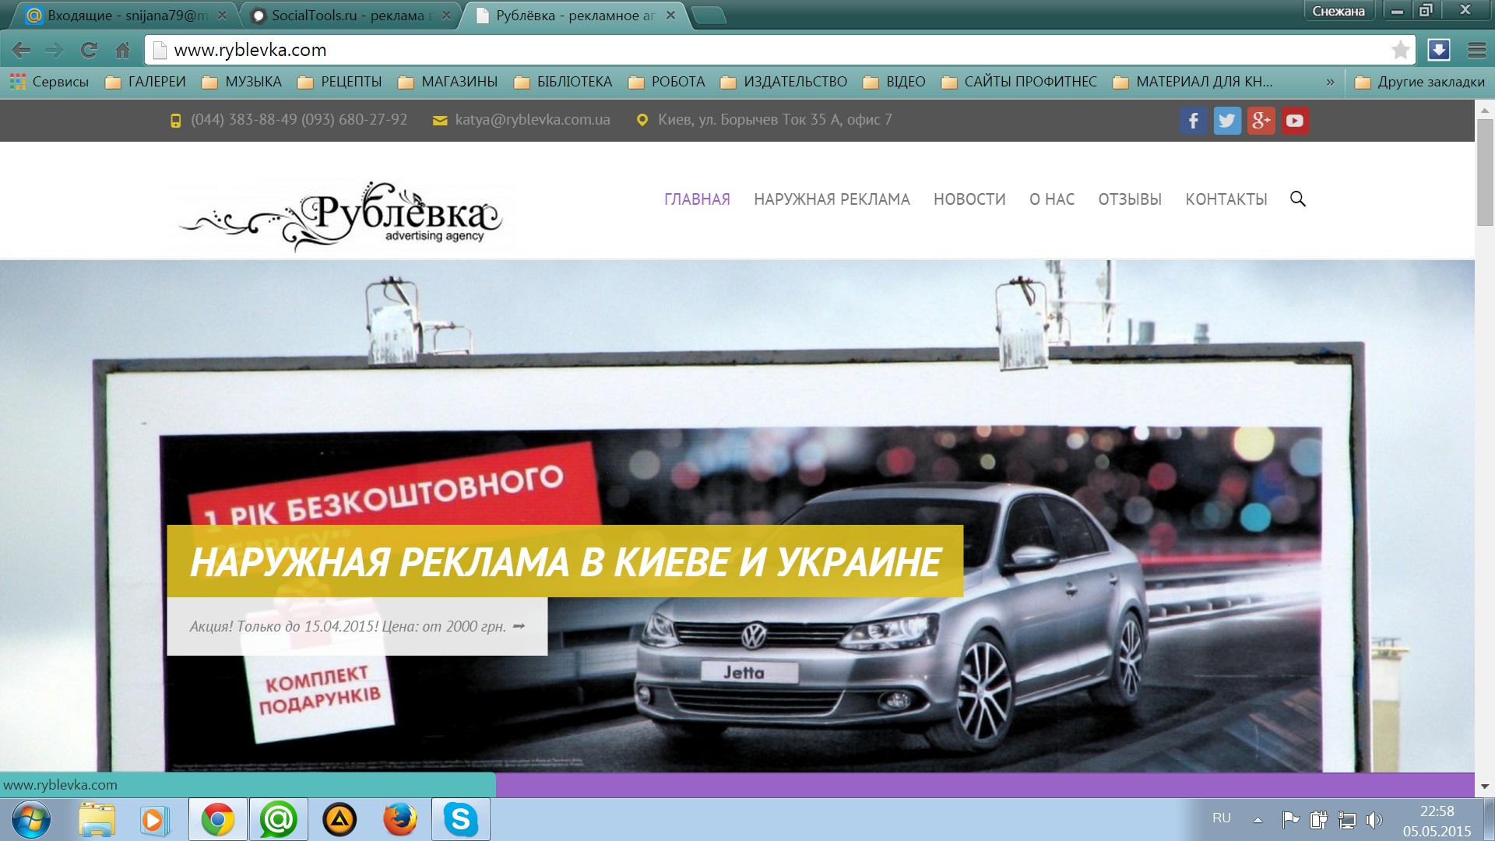
Task: Open the Другие закладки folder
Action: tap(1419, 82)
